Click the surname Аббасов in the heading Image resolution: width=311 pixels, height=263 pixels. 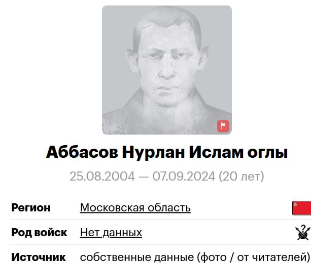[82, 152]
